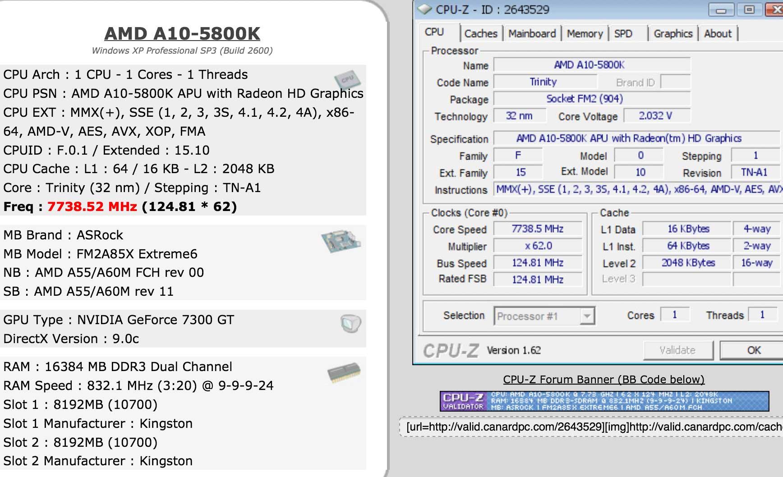Click the CPU-Z Forum Banner link
This screenshot has width=783, height=477.
pos(604,380)
